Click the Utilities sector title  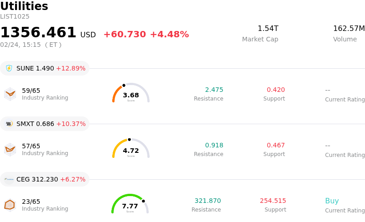click(x=24, y=6)
